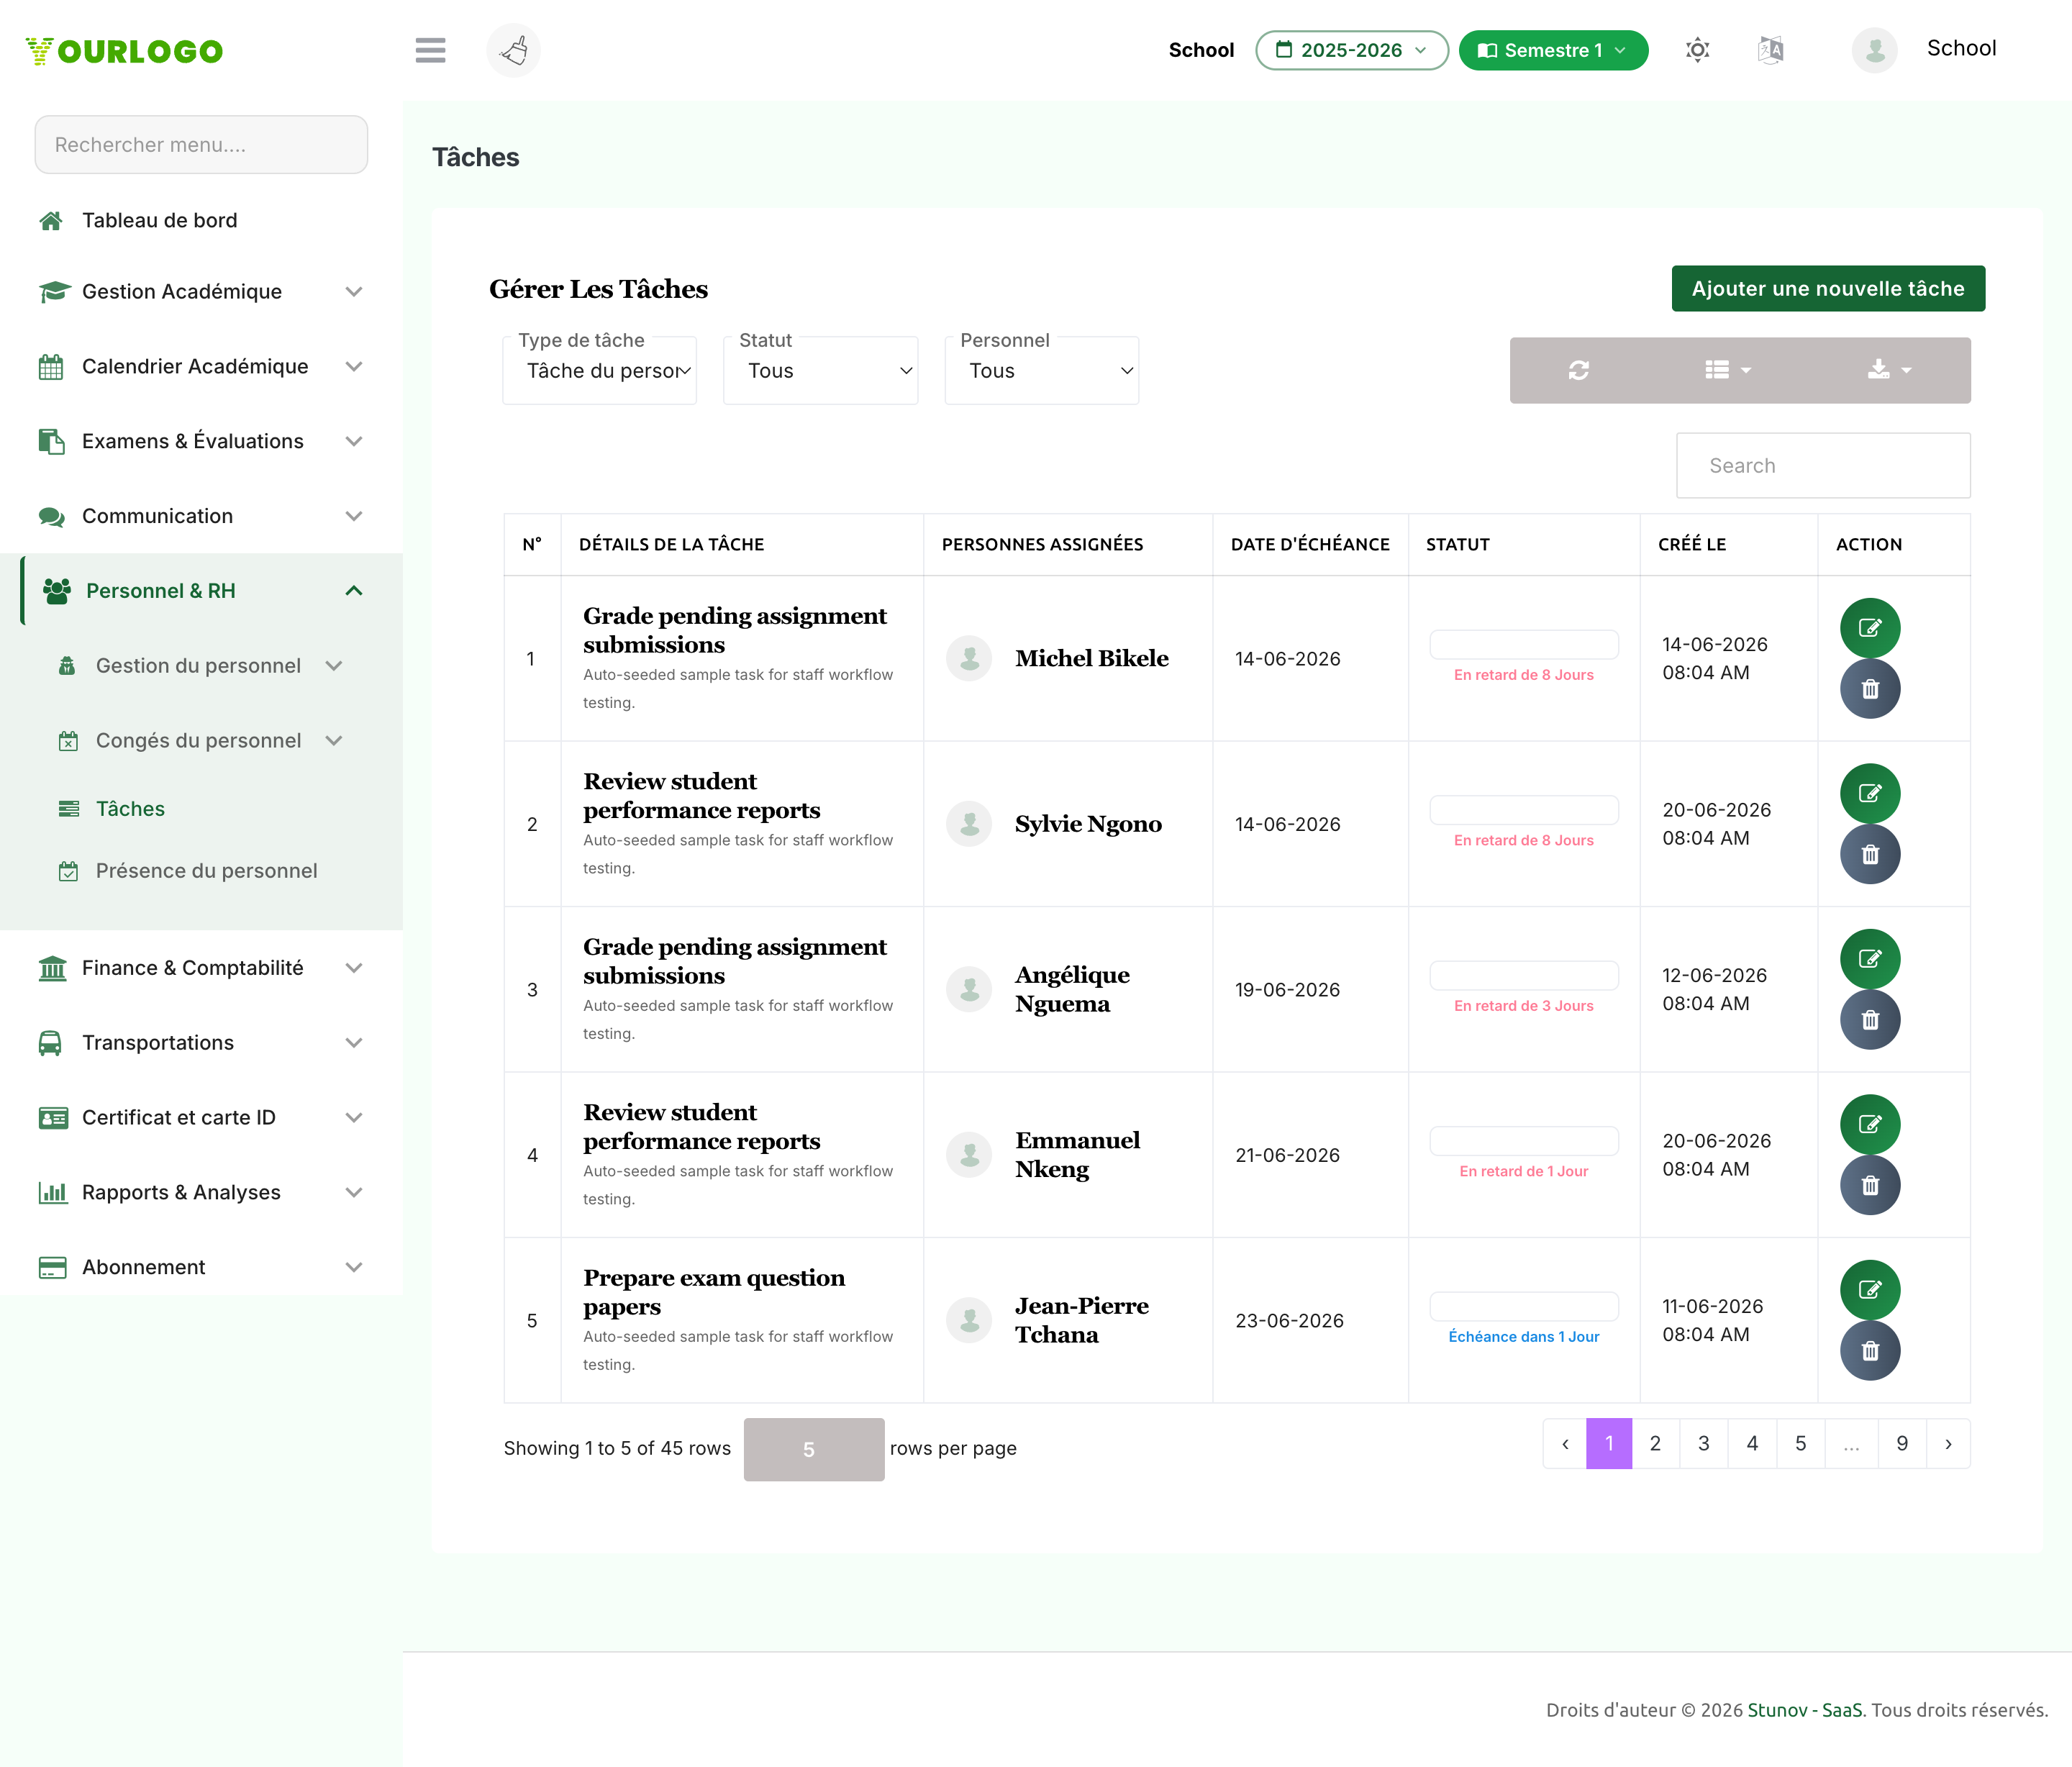Click 'Échéance dans 1 Jour' status text
This screenshot has width=2072, height=1767.
click(1523, 1337)
